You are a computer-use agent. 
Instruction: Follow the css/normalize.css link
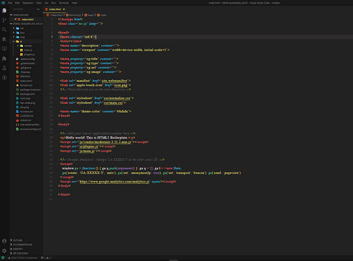[x=117, y=98]
